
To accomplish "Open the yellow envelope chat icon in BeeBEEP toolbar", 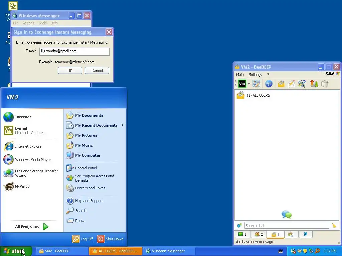I will pyautogui.click(x=281, y=84).
